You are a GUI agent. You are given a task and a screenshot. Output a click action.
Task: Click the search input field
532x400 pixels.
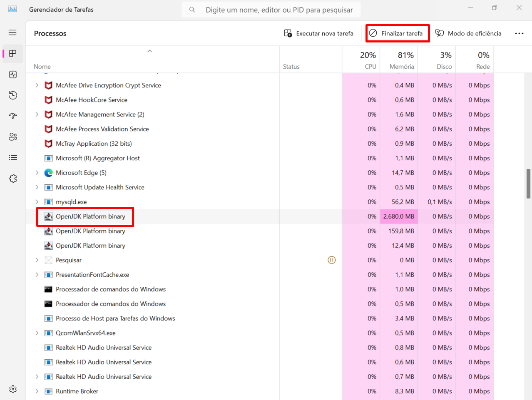point(271,10)
